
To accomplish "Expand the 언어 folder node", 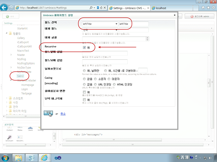I will [x=7, y=107].
